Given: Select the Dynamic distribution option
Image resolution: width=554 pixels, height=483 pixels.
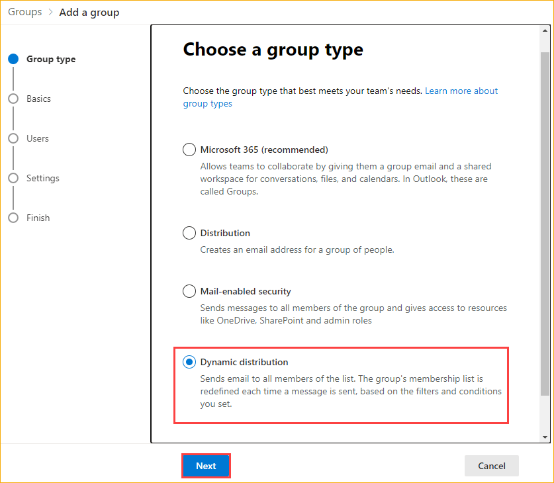Looking at the screenshot, I should coord(189,362).
